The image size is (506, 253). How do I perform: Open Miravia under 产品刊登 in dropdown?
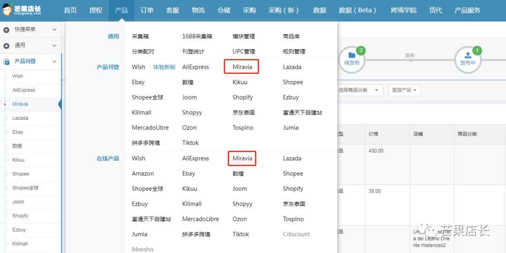tap(242, 67)
